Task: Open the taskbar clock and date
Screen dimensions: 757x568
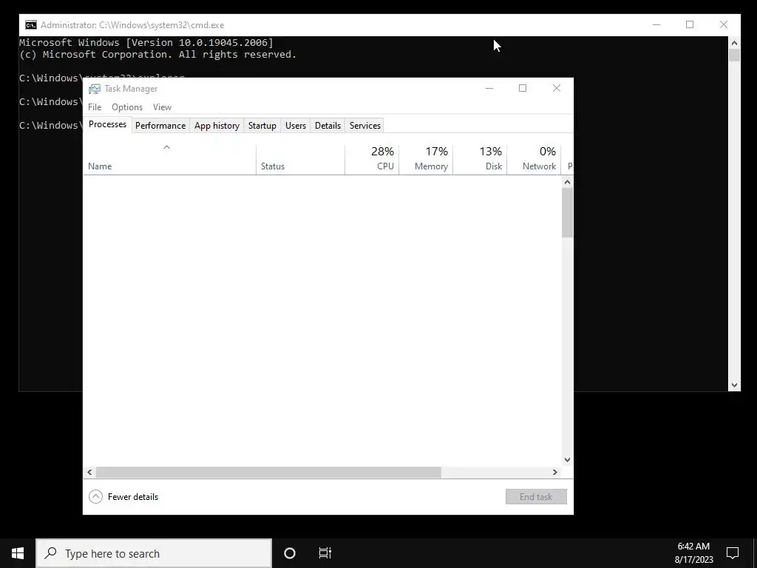Action: (x=693, y=553)
